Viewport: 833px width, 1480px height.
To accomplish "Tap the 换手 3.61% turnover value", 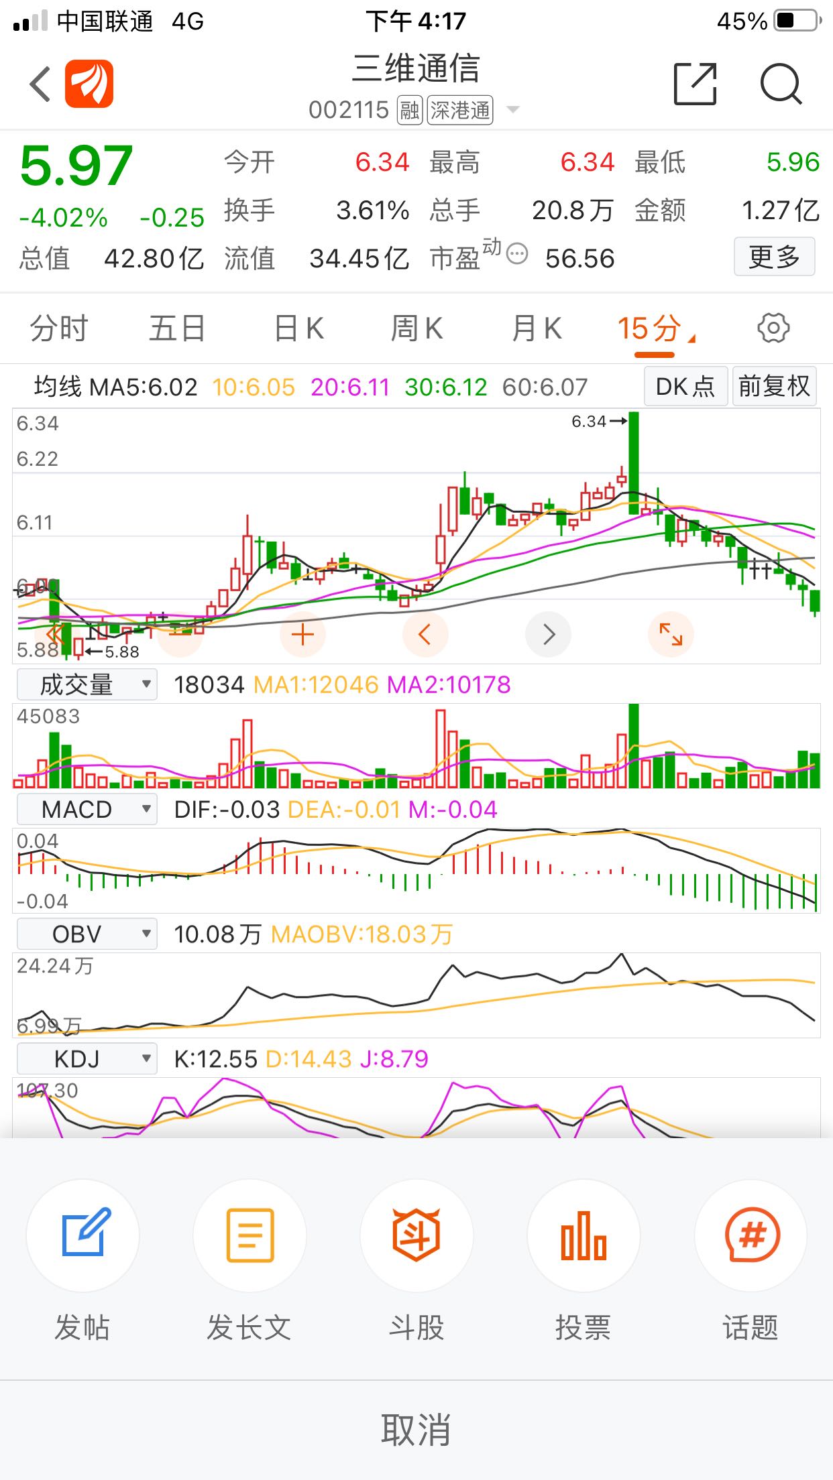I will 373,210.
